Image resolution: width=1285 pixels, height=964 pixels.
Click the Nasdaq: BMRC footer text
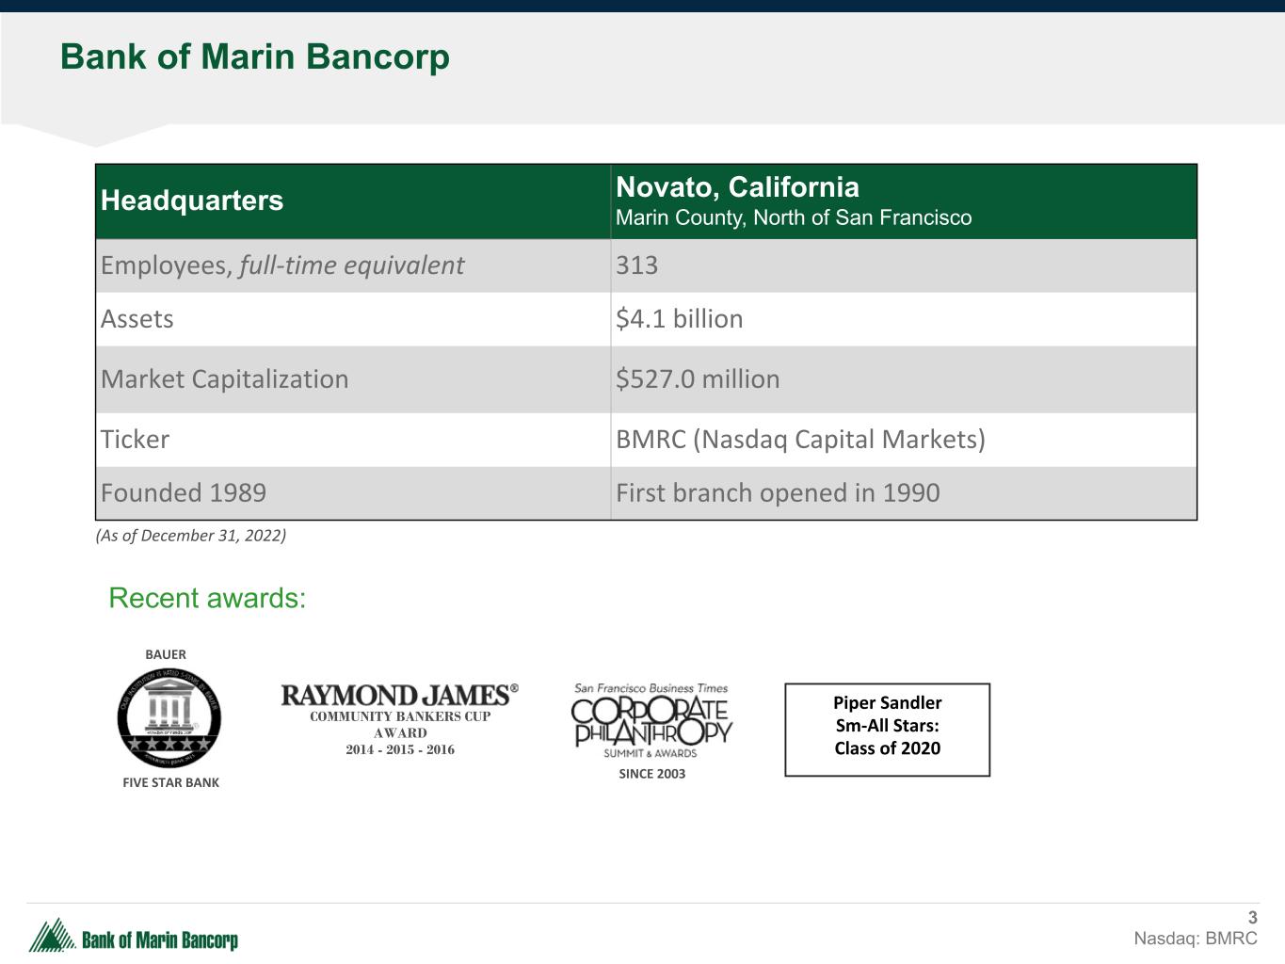pos(1195,939)
